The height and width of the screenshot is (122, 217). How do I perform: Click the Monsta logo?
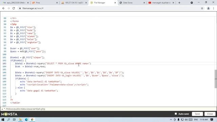tap(9, 114)
